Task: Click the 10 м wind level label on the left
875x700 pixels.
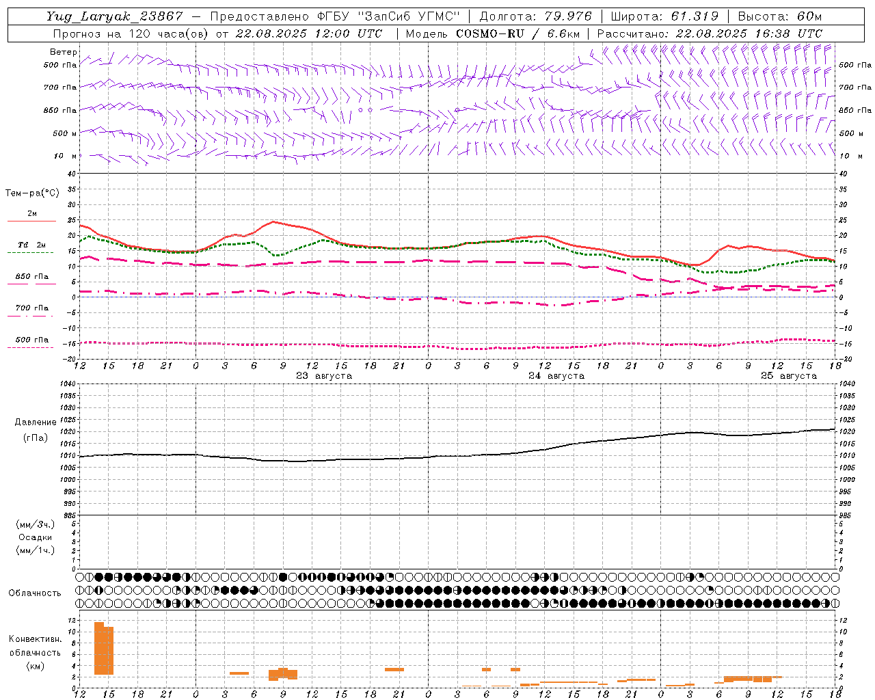Action: (x=66, y=156)
